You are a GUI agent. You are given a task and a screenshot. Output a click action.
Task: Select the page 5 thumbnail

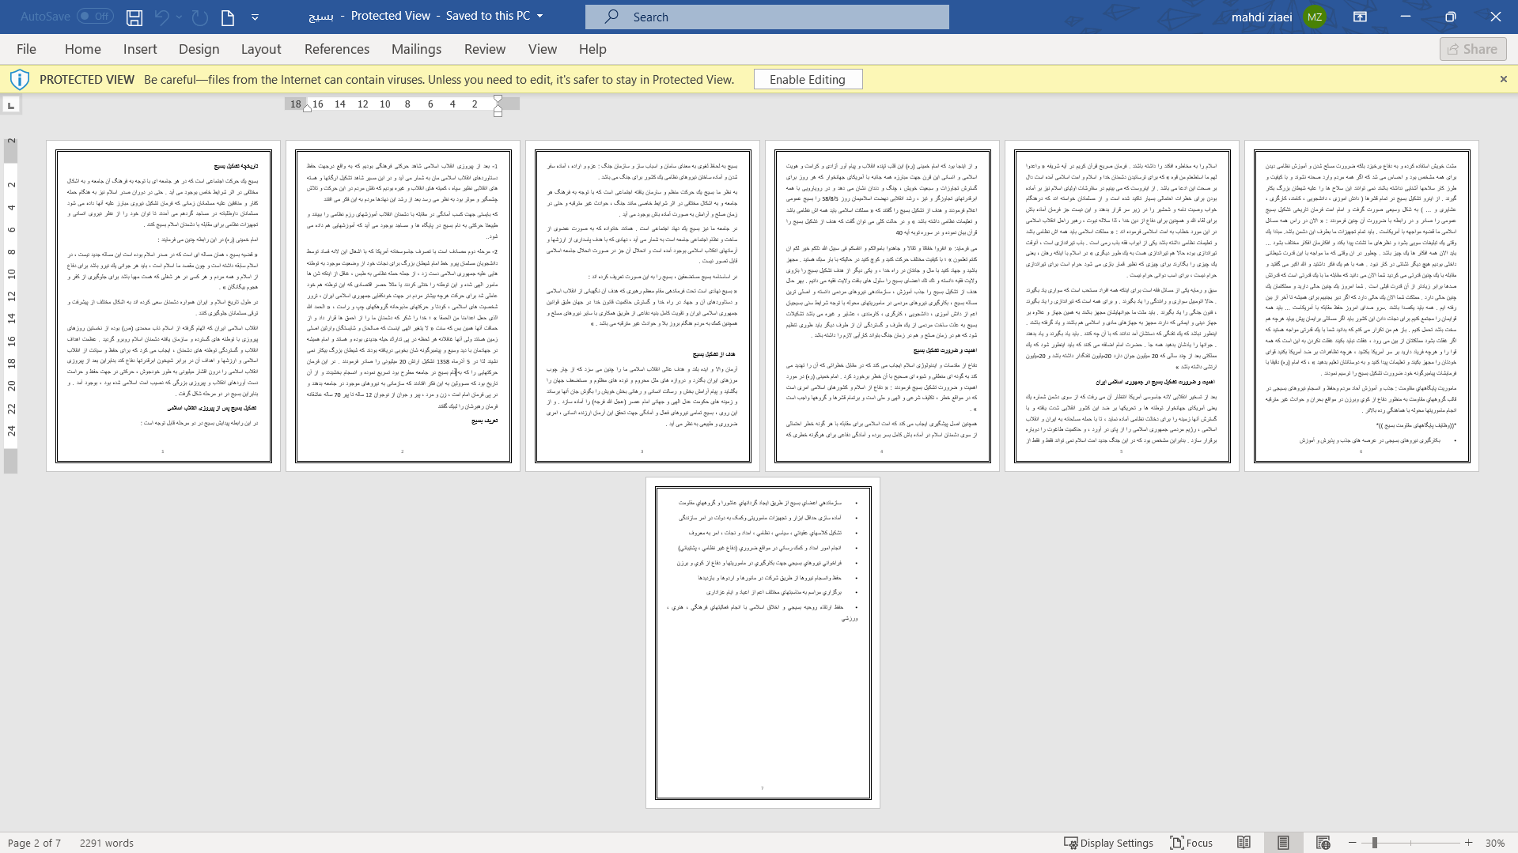tap(1122, 306)
